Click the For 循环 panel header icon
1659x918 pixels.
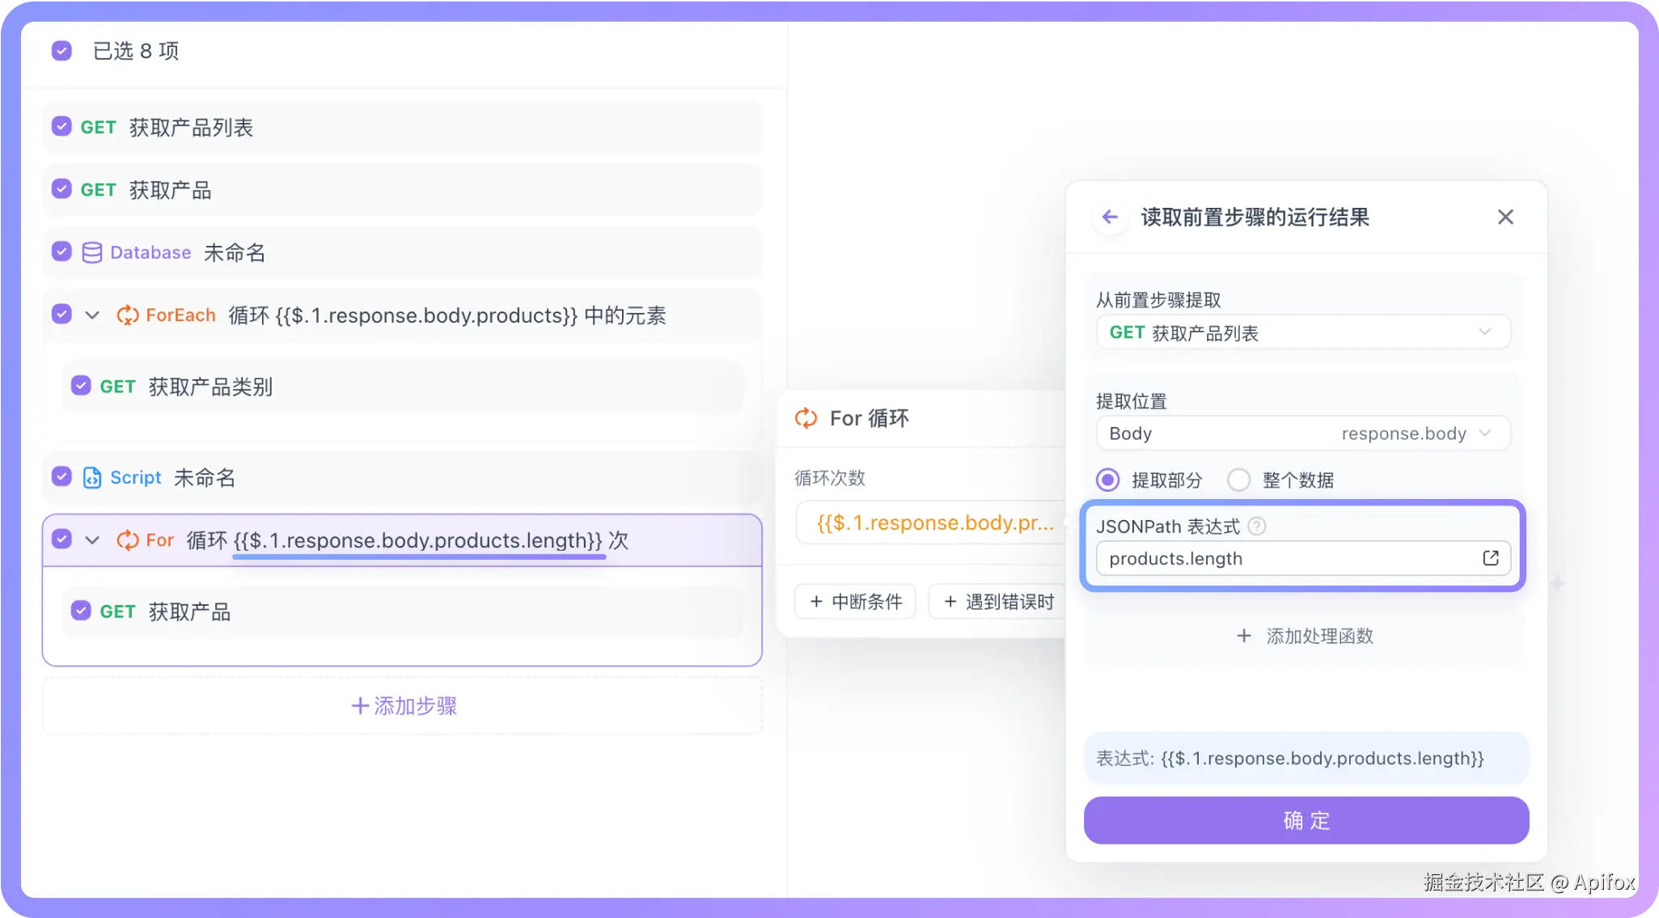pos(806,418)
